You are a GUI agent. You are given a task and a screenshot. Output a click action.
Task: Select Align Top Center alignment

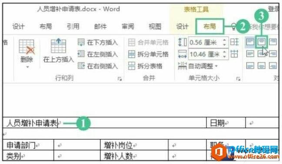(262, 42)
